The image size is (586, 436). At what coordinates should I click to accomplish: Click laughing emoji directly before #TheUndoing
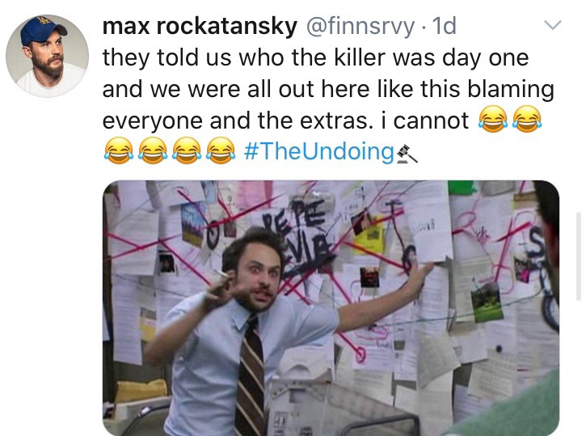[221, 150]
